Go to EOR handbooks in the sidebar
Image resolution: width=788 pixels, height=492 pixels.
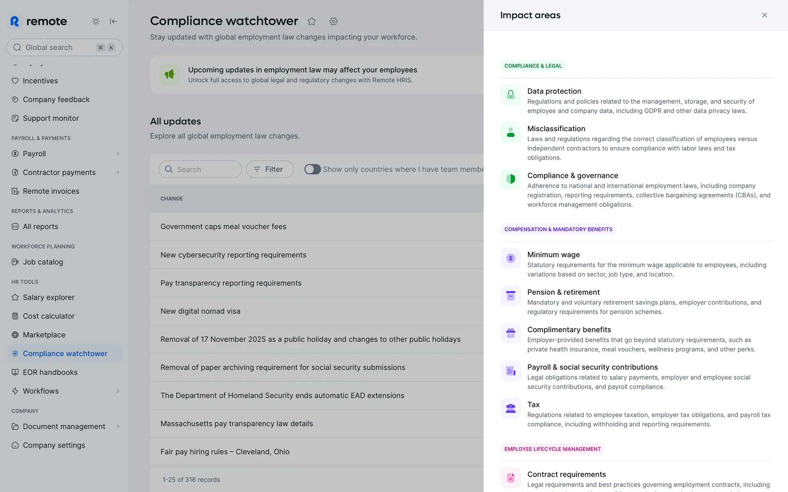click(50, 372)
